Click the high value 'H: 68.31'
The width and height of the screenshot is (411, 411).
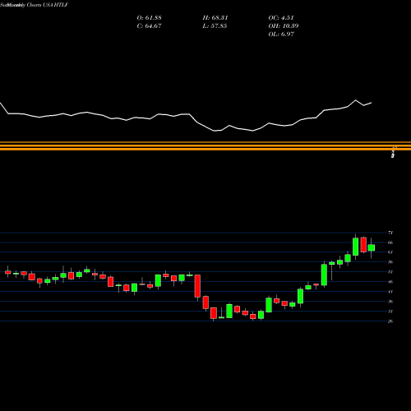215,18
